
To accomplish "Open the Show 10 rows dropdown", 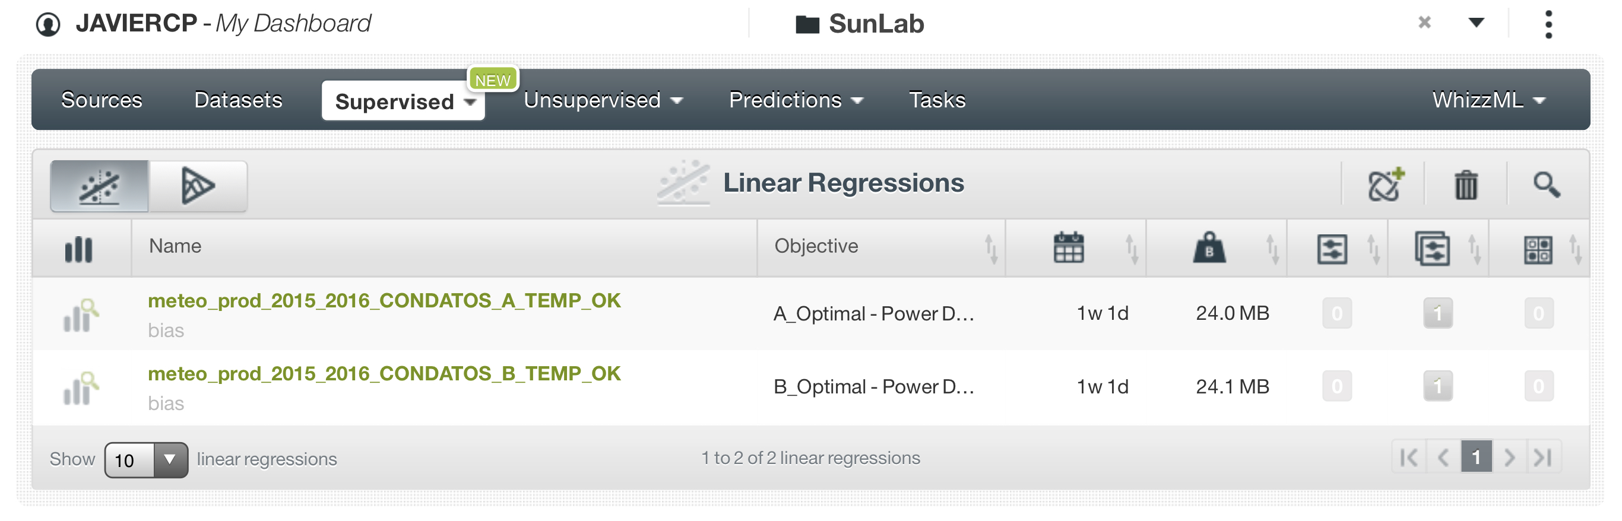I will click(145, 460).
